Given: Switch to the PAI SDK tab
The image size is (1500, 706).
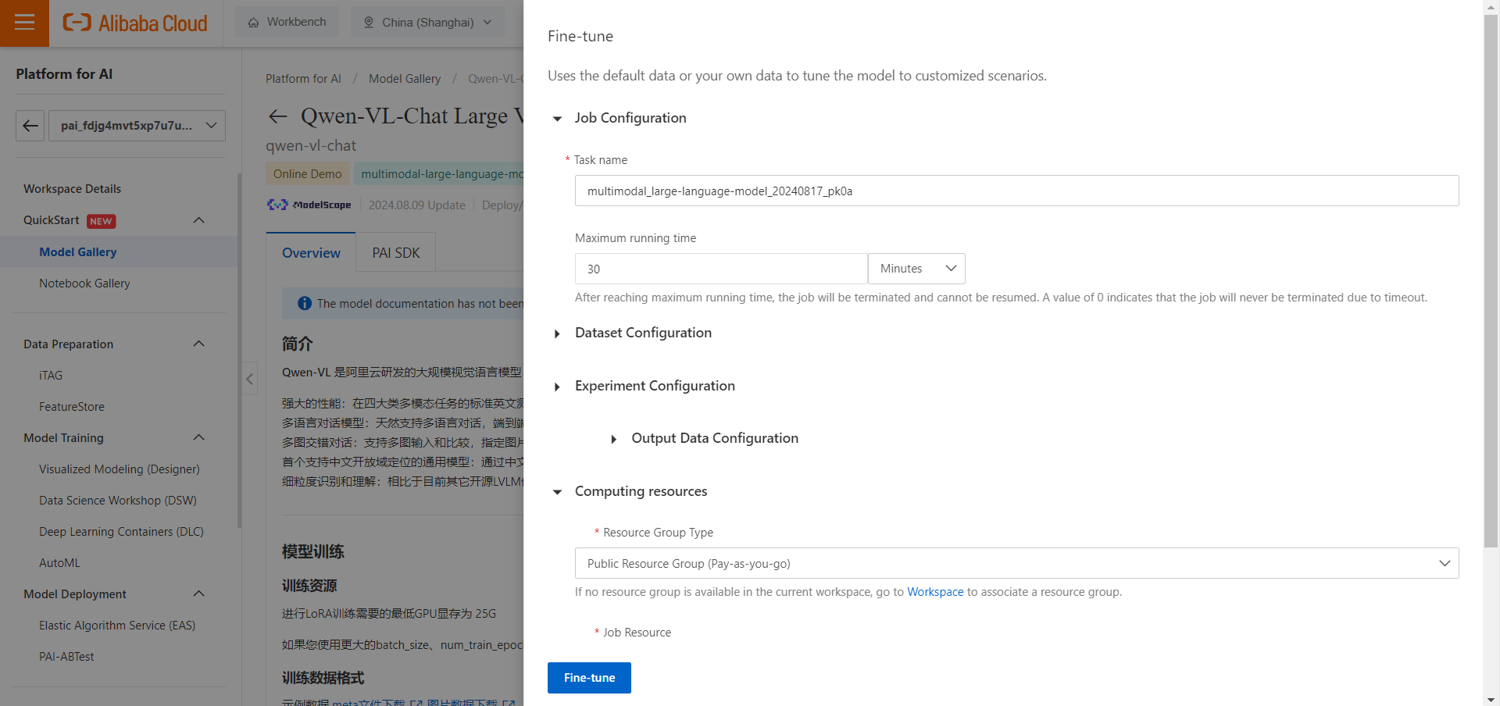Looking at the screenshot, I should [396, 253].
